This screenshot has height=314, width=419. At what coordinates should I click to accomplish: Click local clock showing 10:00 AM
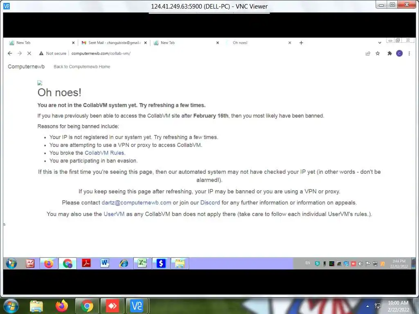(398, 306)
